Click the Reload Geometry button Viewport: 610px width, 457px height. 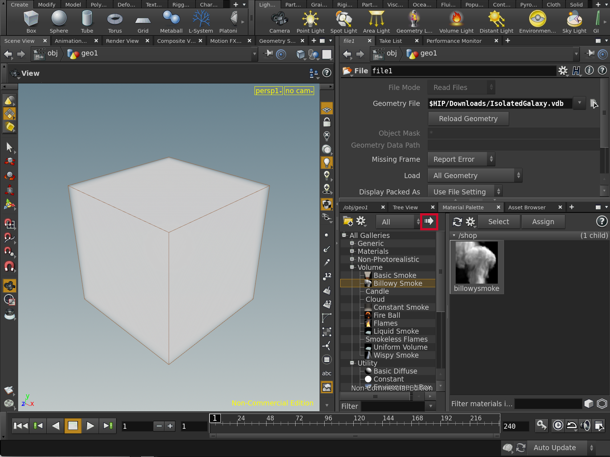468,119
